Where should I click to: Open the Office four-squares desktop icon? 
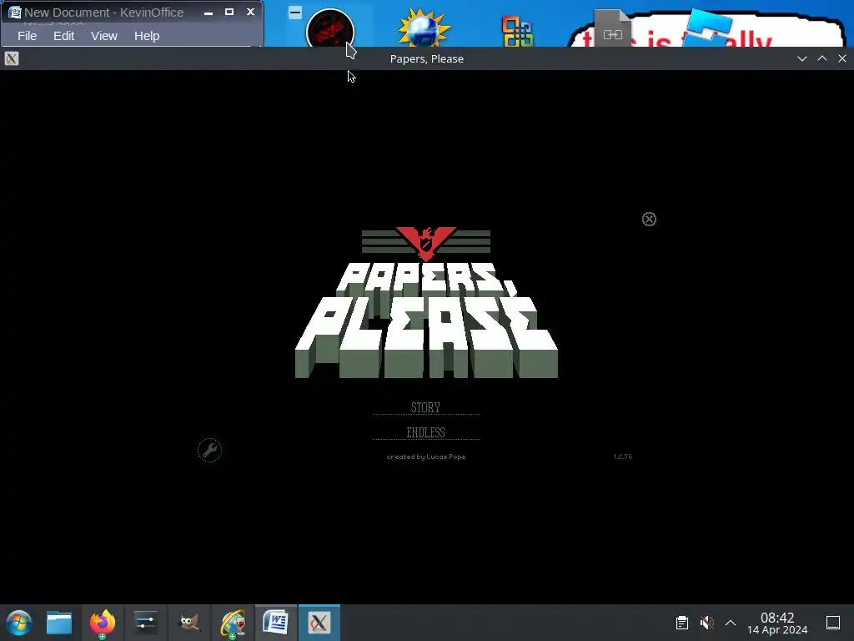pyautogui.click(x=517, y=32)
